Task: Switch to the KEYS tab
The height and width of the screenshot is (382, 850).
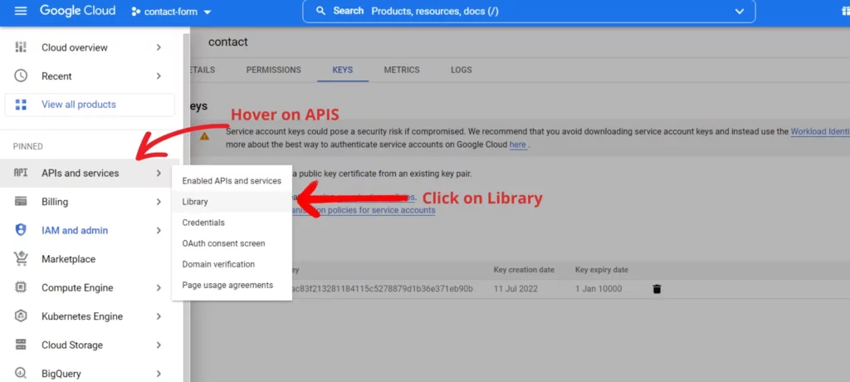Action: [343, 70]
